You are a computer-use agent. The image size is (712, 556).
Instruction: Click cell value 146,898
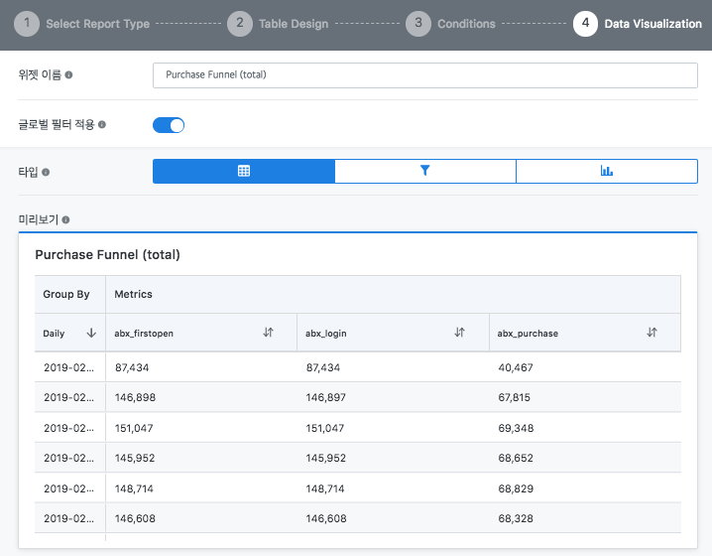click(135, 398)
